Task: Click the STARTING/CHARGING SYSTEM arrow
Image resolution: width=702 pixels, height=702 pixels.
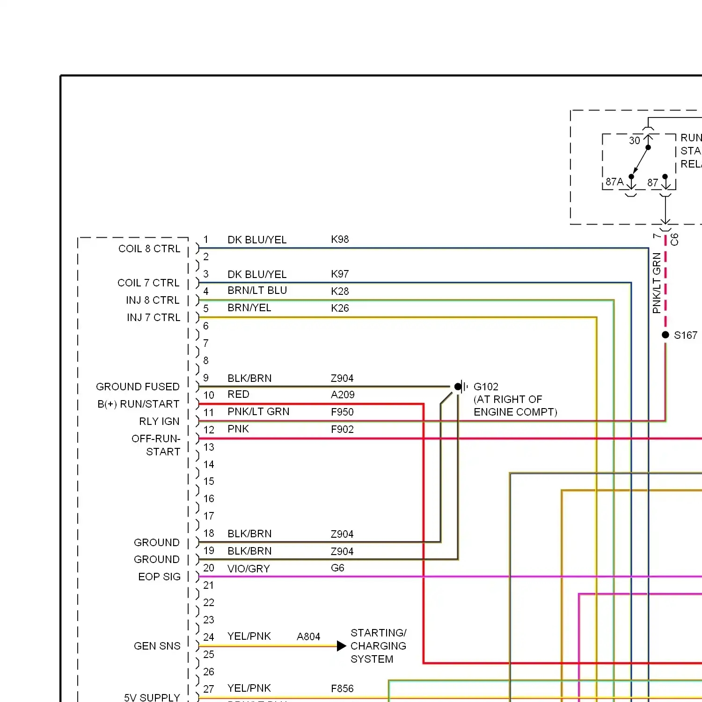Action: [342, 646]
